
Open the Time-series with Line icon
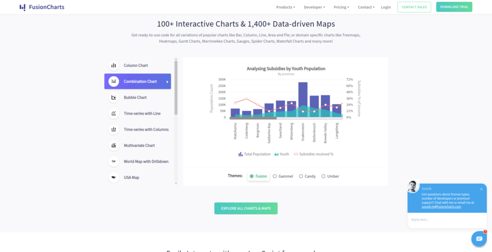[114, 113]
